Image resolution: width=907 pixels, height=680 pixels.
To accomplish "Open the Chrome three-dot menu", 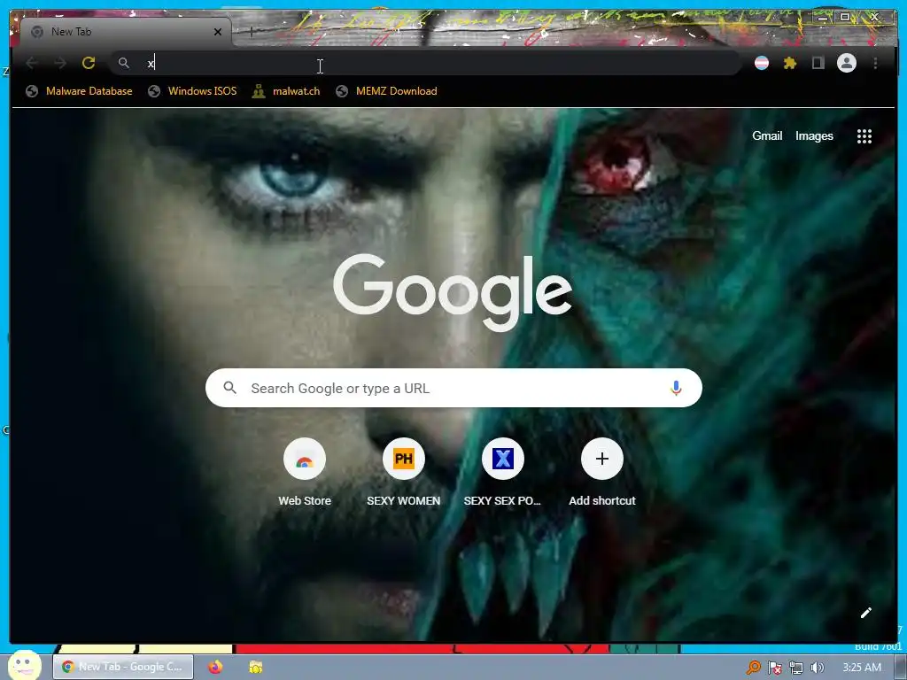I will (875, 63).
